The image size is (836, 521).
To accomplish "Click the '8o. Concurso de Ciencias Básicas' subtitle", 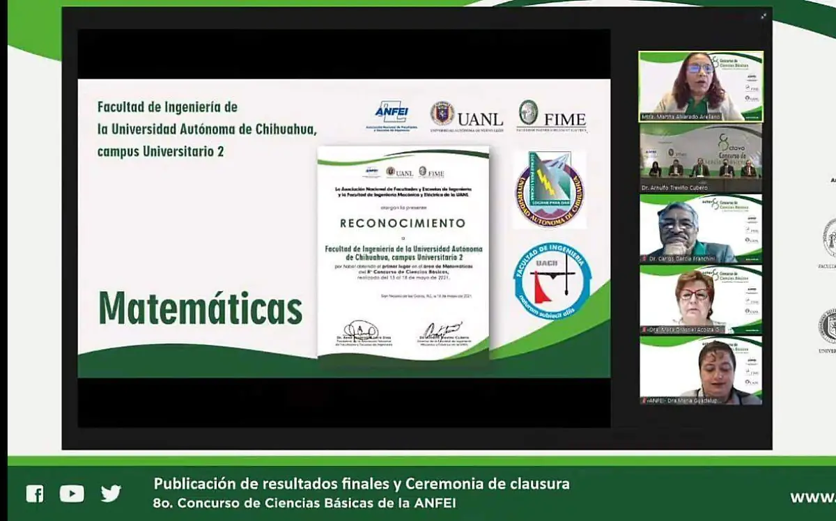I will click(306, 502).
